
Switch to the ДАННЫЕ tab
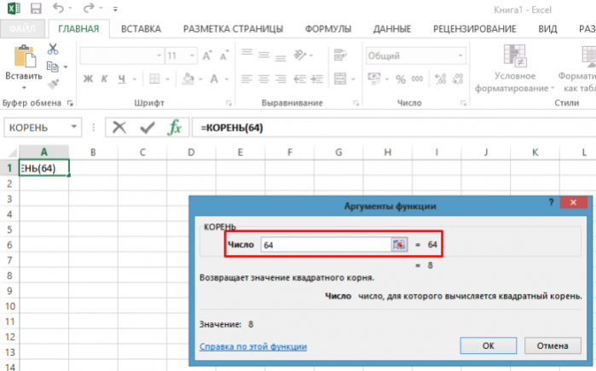point(392,29)
